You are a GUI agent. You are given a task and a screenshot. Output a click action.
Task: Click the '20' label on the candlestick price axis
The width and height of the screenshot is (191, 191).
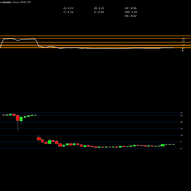(x=181, y=122)
